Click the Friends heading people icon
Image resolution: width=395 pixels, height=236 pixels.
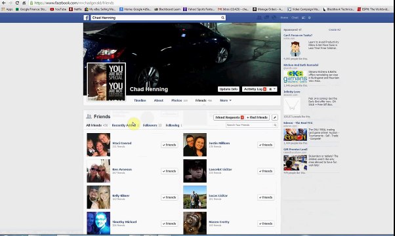tap(89, 117)
